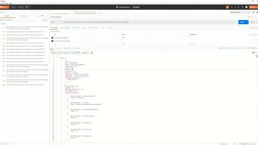The image size is (258, 145).
Task: Select the Tests tab
Action: (x=103, y=28)
